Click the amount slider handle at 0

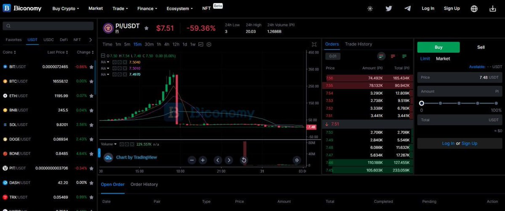[x=421, y=103]
